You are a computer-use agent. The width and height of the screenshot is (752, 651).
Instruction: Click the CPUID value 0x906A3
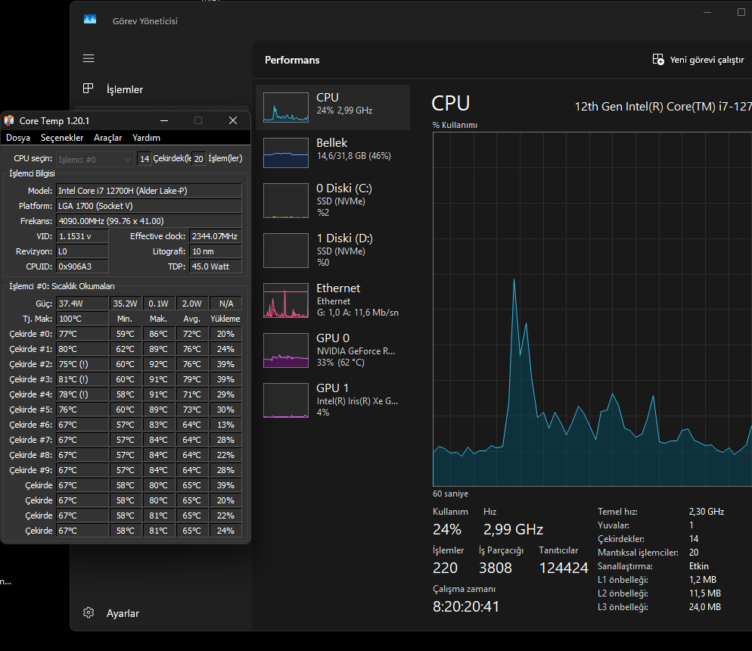click(82, 266)
